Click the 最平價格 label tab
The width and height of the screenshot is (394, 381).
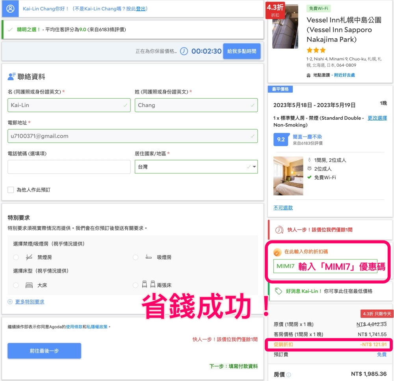[x=280, y=89]
